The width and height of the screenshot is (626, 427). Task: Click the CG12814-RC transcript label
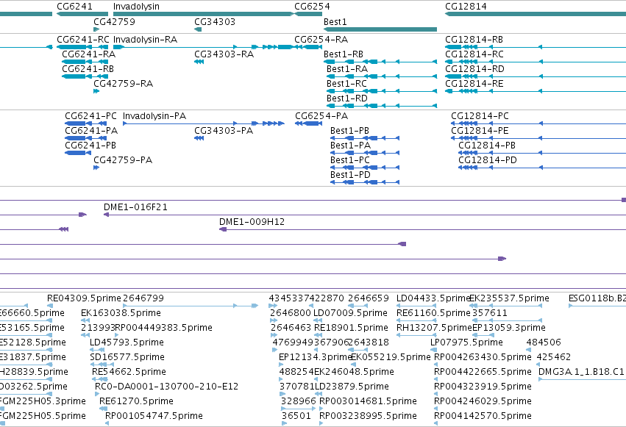474,54
